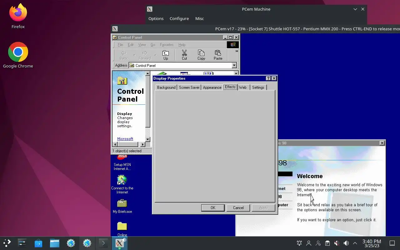
Task: Open the View menu in Control Panel
Action: pyautogui.click(x=142, y=45)
